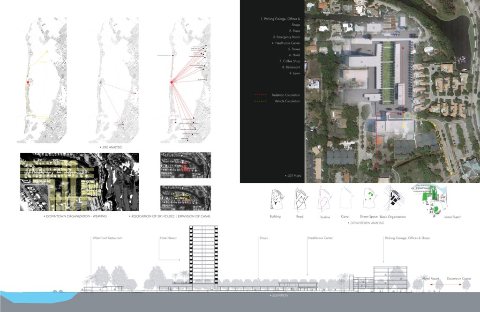The width and height of the screenshot is (480, 312).
Task: Click the Hotel Resort tower in elevation
Action: pos(203,255)
